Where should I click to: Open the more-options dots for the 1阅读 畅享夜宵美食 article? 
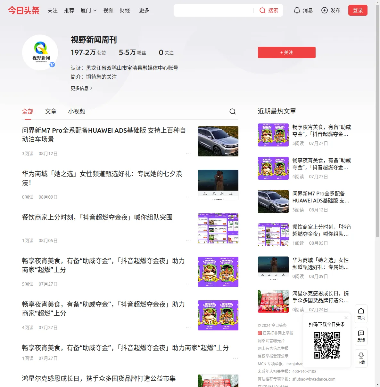point(235,358)
